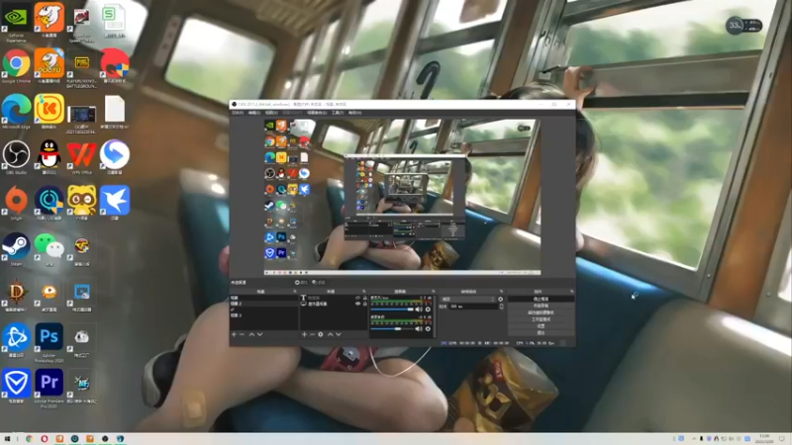Pop out the Scenes dock using its header icon
This screenshot has height=445, width=792.
[x=294, y=291]
